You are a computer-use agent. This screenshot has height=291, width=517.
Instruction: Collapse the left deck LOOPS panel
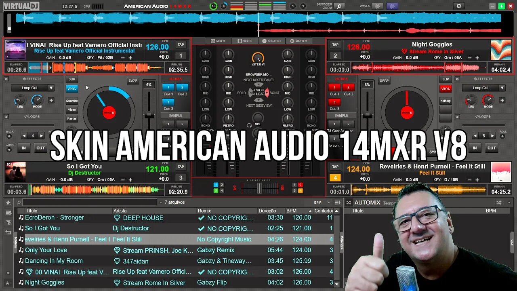click(6, 117)
